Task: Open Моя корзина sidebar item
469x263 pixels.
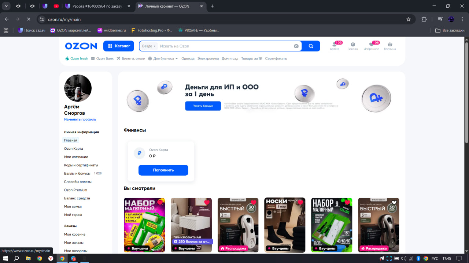Action: click(75, 234)
